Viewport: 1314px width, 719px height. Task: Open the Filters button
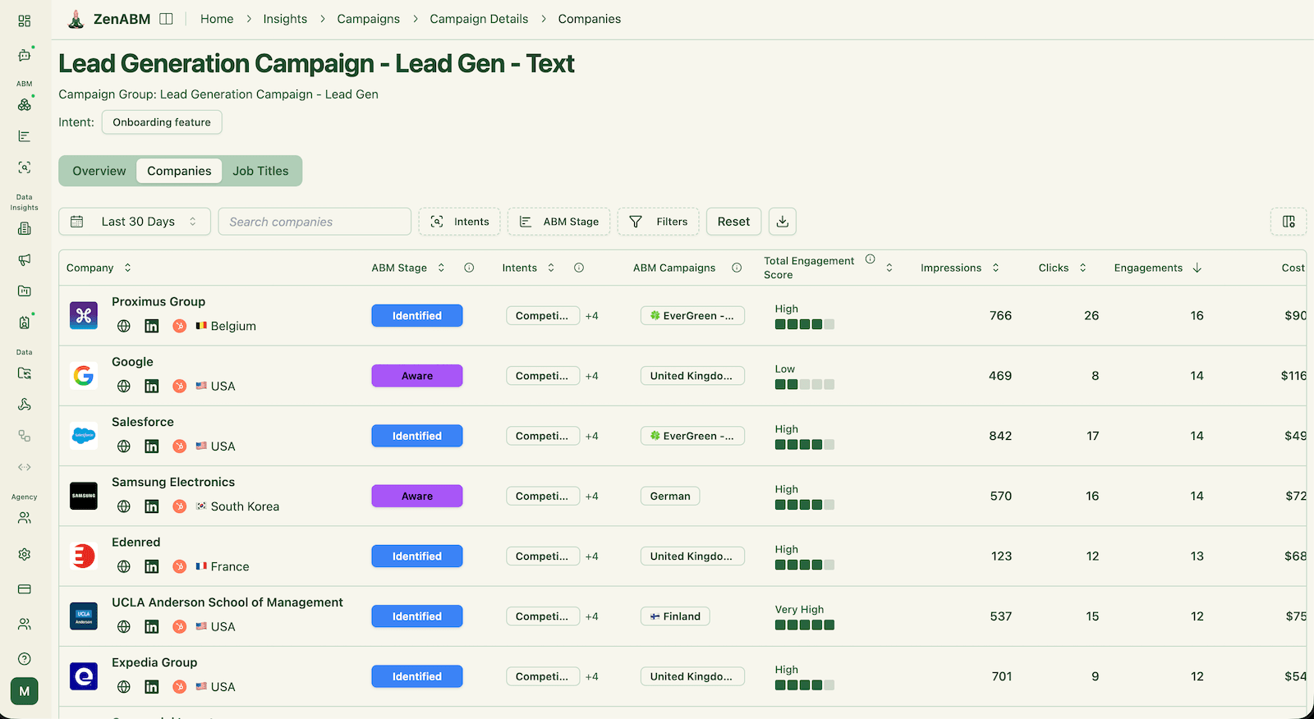(x=659, y=222)
